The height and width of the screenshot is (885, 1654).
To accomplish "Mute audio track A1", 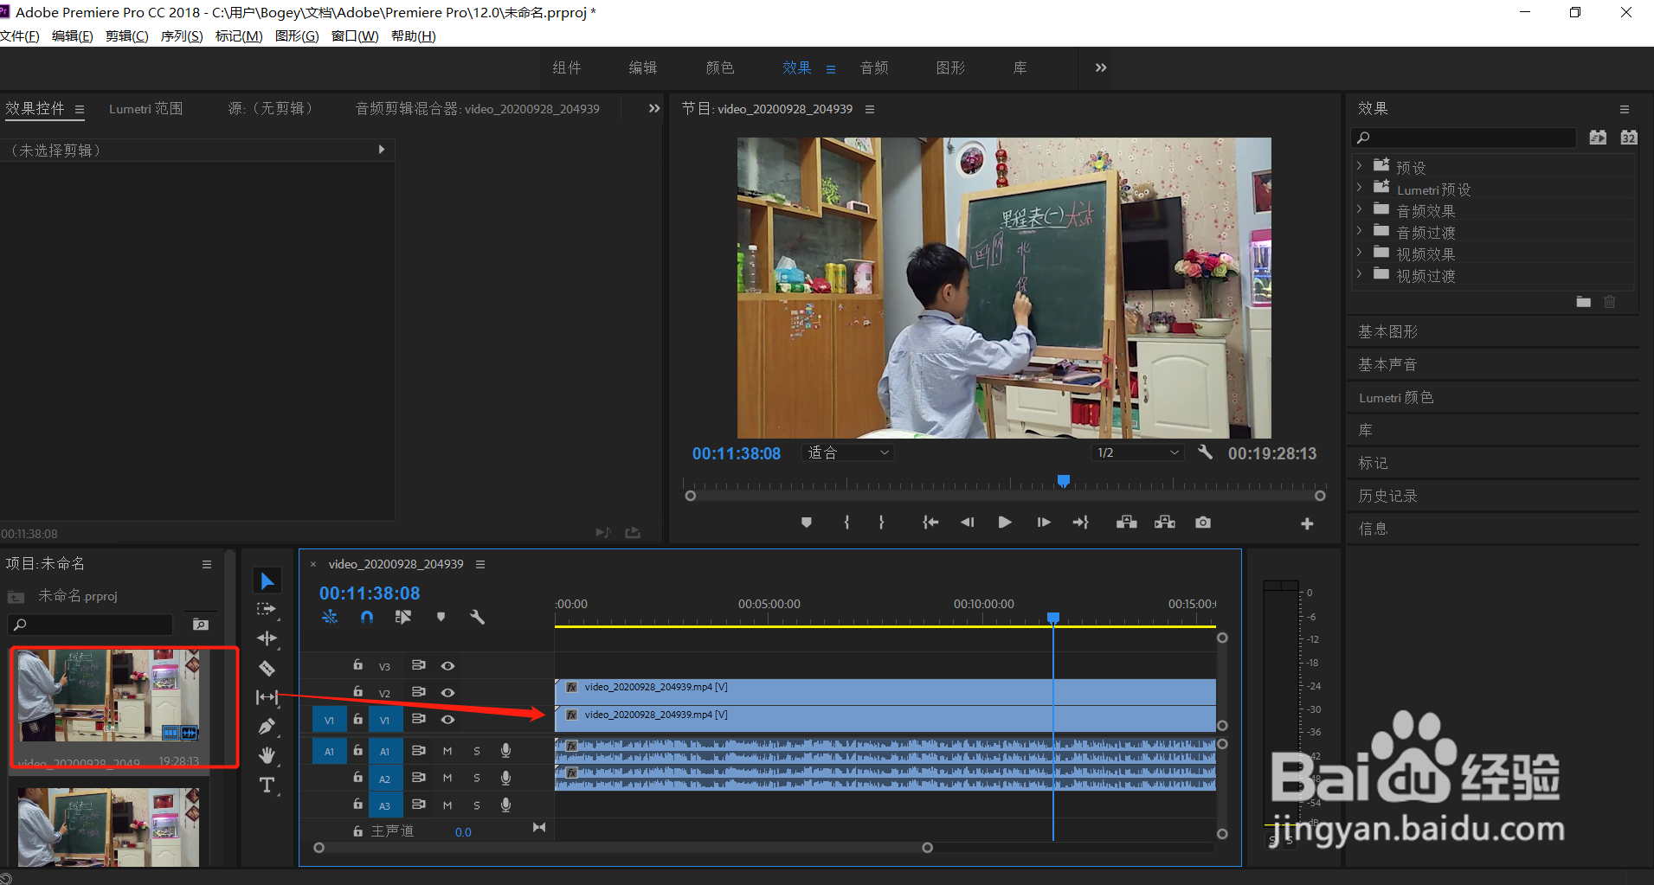I will pyautogui.click(x=447, y=752).
